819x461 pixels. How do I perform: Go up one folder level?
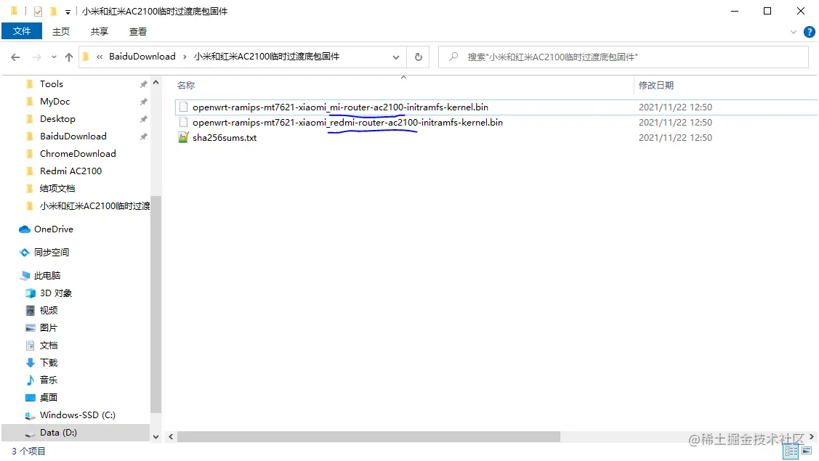pos(69,57)
